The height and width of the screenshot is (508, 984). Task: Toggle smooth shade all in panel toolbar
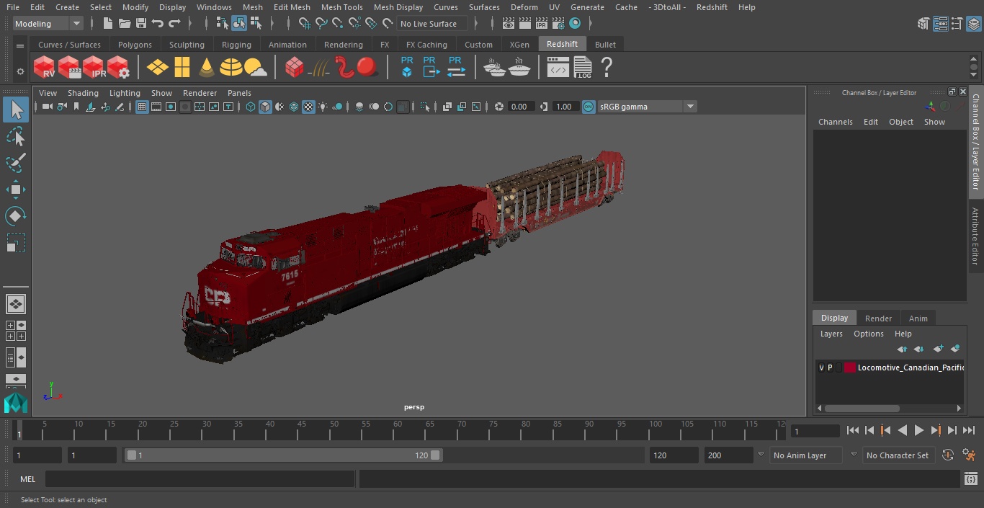pos(265,107)
